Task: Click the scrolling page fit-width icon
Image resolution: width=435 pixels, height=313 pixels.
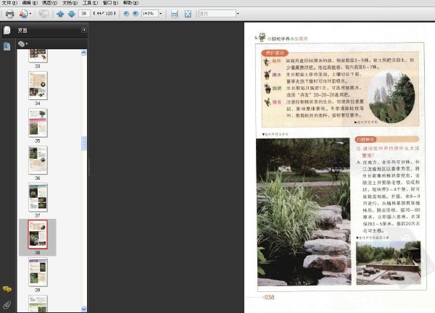Action: 174,14
